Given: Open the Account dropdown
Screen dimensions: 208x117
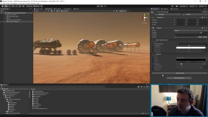Looking at the screenshot, I should click(184, 6).
